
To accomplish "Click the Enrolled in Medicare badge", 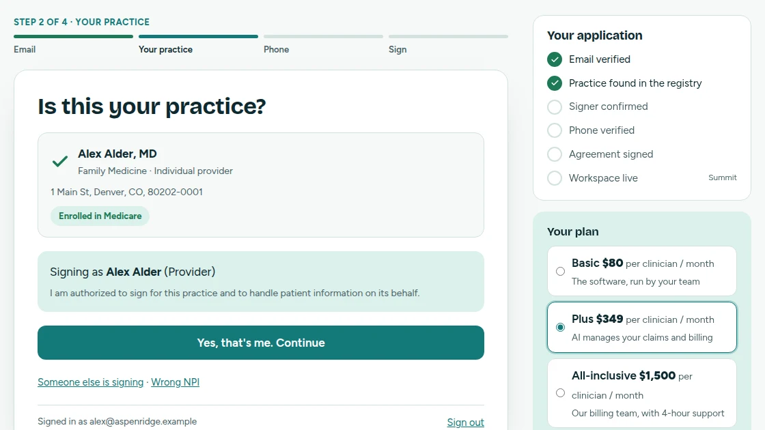I will 100,216.
